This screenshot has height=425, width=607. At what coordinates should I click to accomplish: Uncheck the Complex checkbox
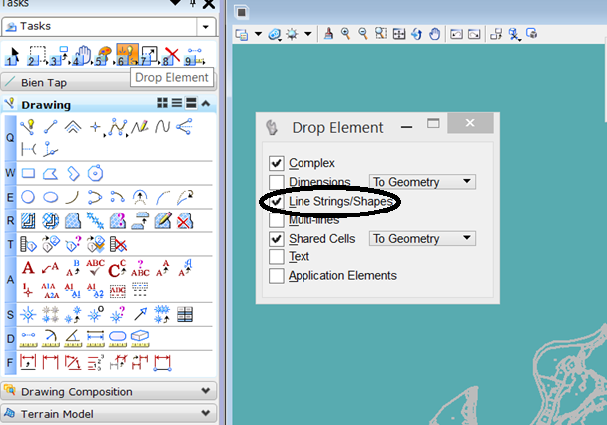pyautogui.click(x=277, y=163)
